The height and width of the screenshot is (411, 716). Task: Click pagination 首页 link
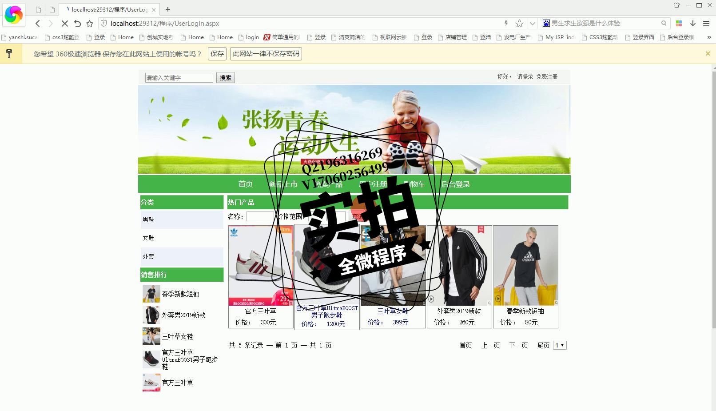[466, 345]
